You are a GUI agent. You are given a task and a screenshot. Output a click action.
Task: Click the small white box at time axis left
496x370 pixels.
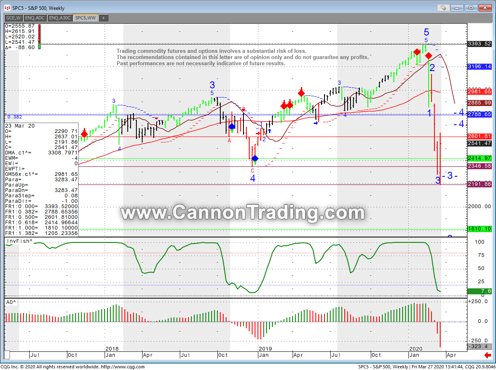pos(13,355)
